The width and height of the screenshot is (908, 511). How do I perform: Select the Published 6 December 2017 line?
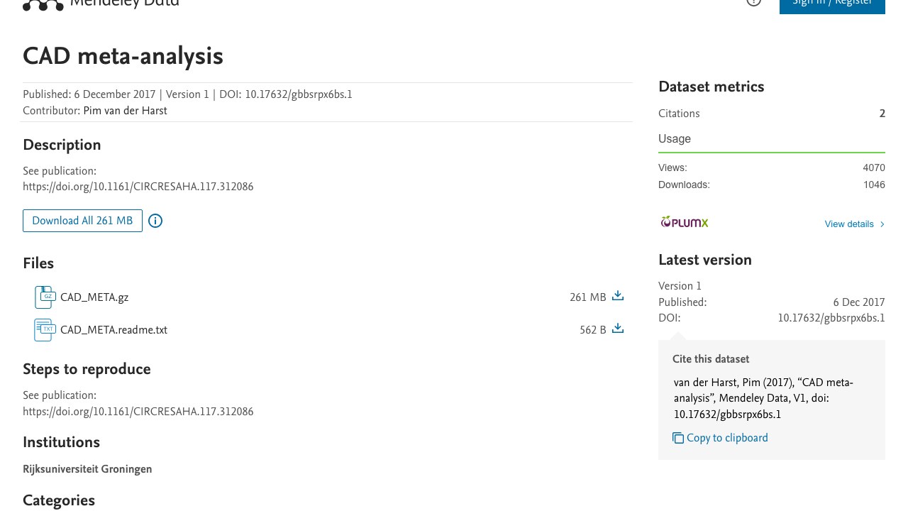(x=89, y=94)
